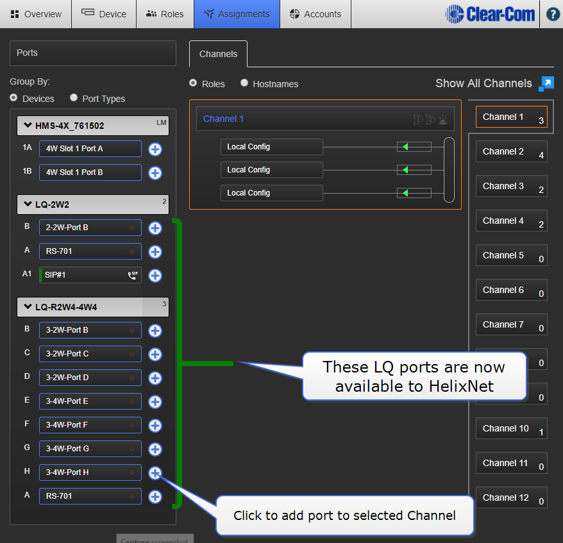Select Channel 4 in channel list

[x=512, y=221]
